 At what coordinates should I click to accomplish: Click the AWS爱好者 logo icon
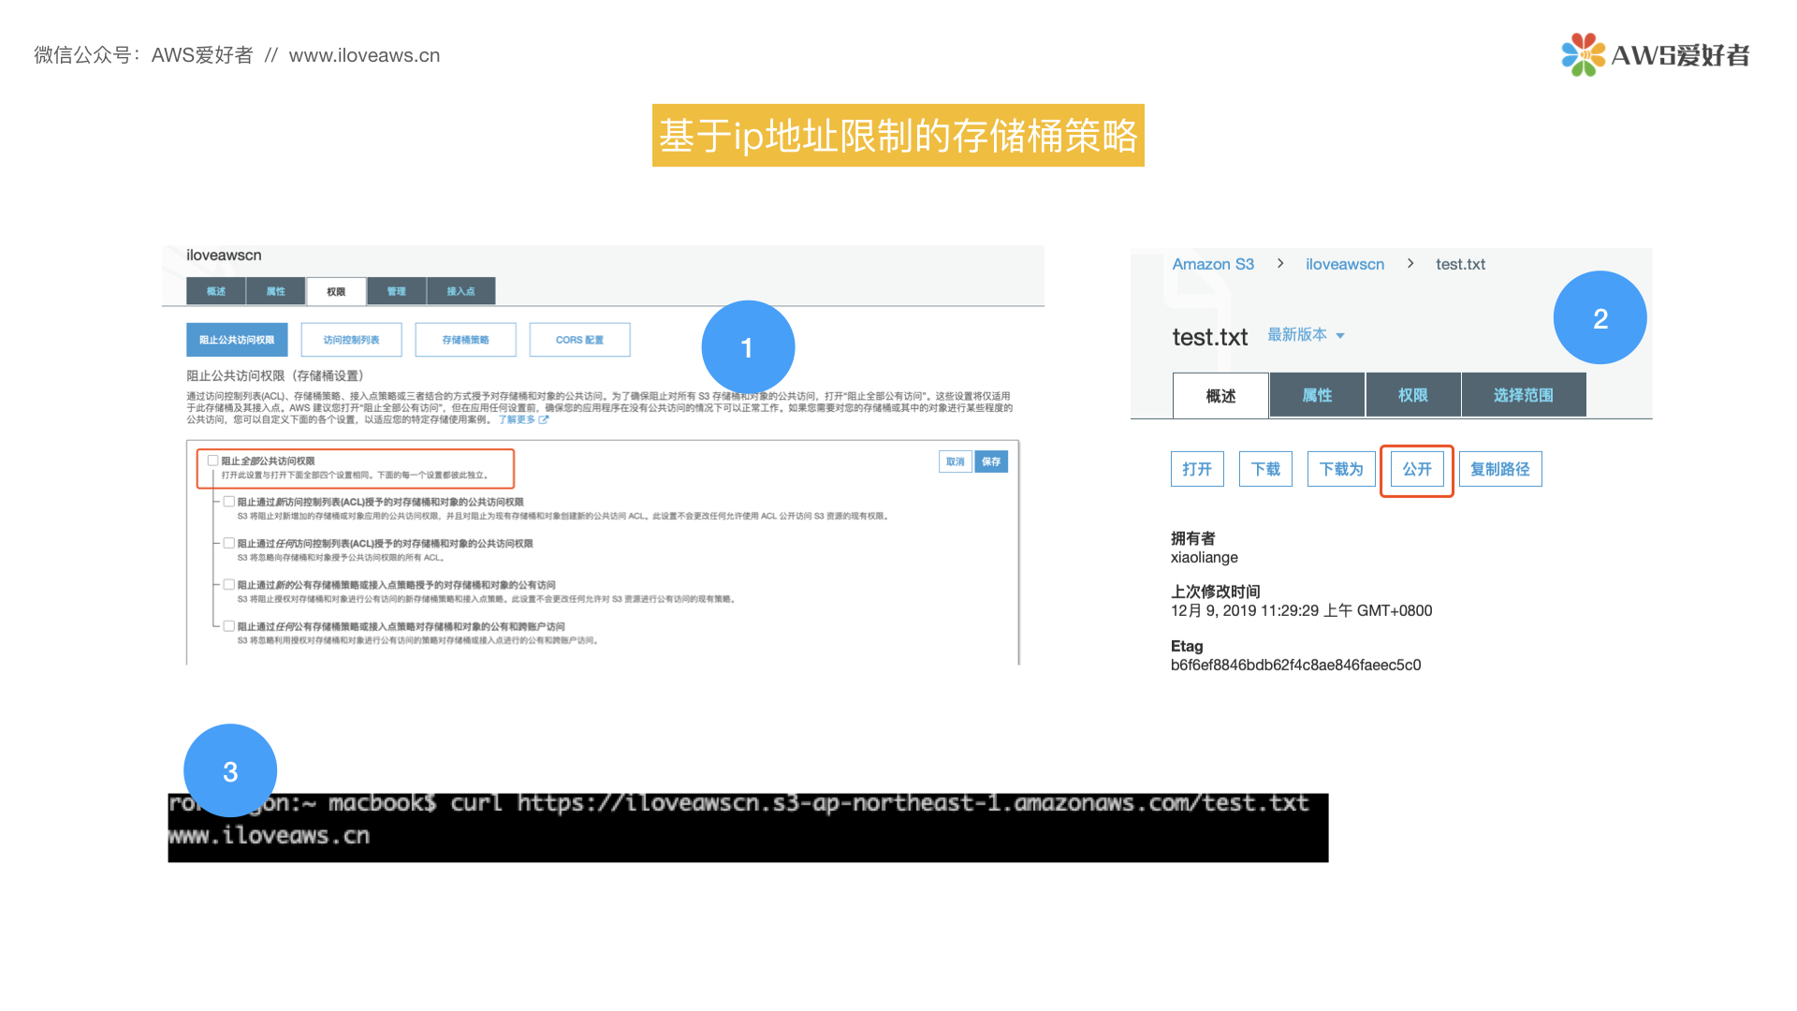pos(1582,55)
